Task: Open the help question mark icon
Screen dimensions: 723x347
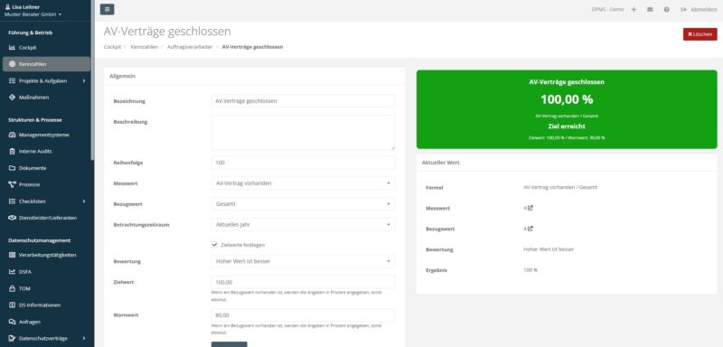Action: 667,9
